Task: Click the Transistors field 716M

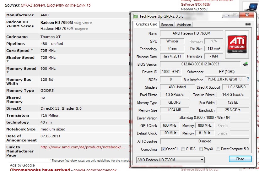Action: click(x=214, y=56)
